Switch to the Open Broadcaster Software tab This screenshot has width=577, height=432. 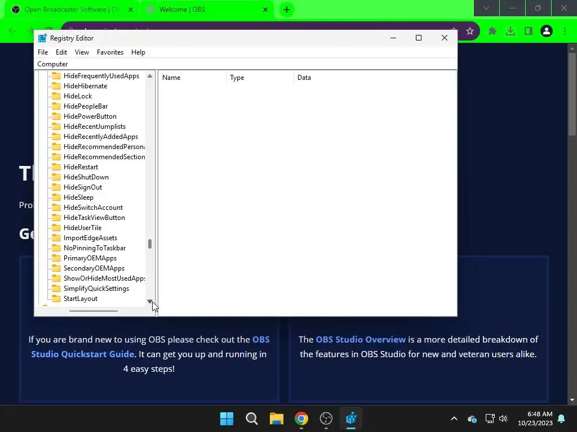[72, 10]
